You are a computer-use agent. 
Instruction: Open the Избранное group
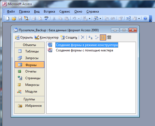30,106
